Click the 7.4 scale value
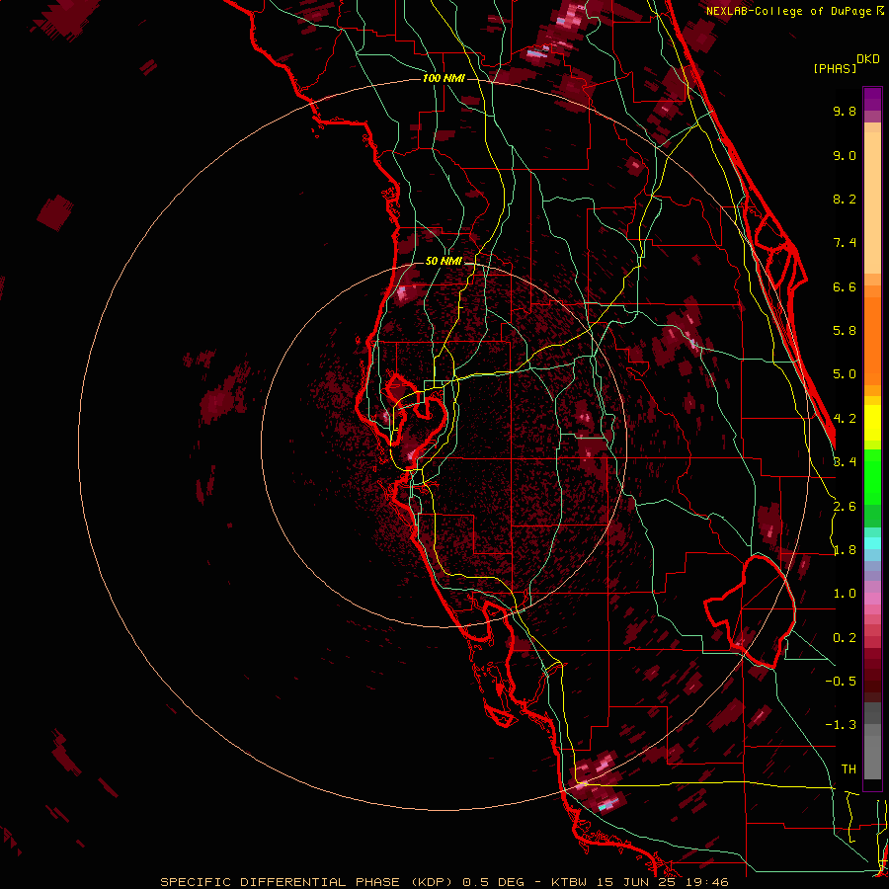The width and height of the screenshot is (889, 889). click(845, 243)
